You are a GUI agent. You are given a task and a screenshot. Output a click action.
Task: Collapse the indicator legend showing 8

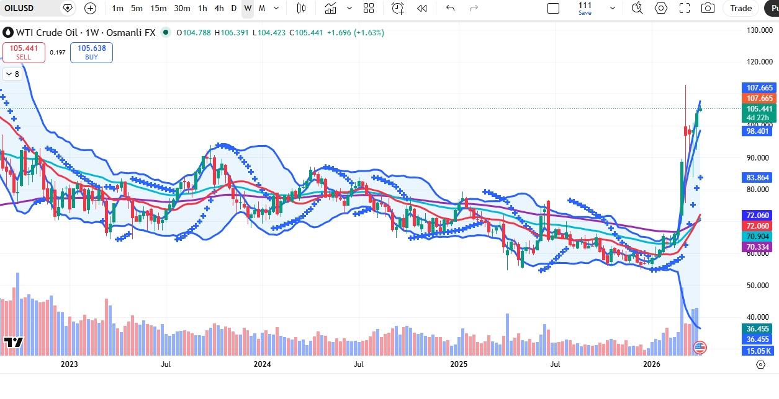[12, 74]
